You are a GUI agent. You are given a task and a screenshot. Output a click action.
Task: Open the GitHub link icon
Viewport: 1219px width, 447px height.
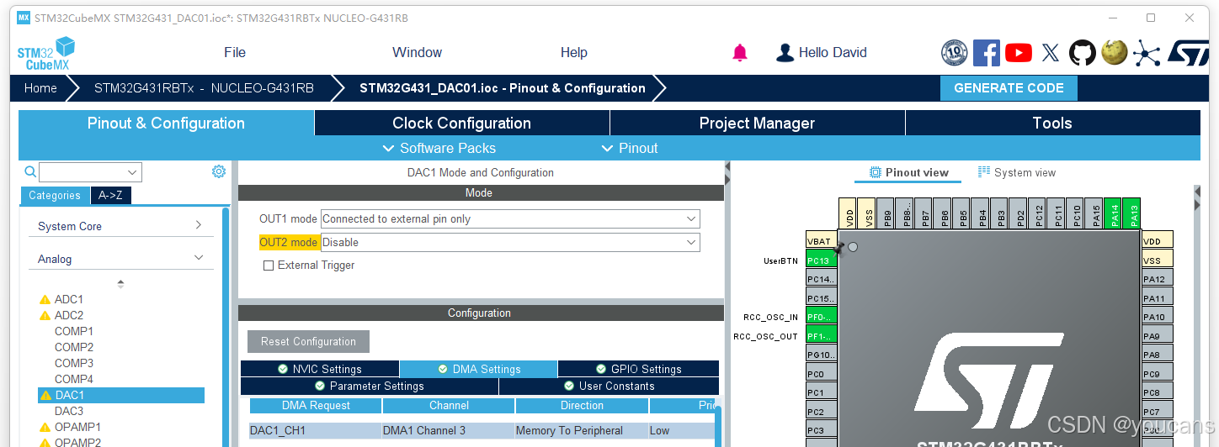(1083, 53)
